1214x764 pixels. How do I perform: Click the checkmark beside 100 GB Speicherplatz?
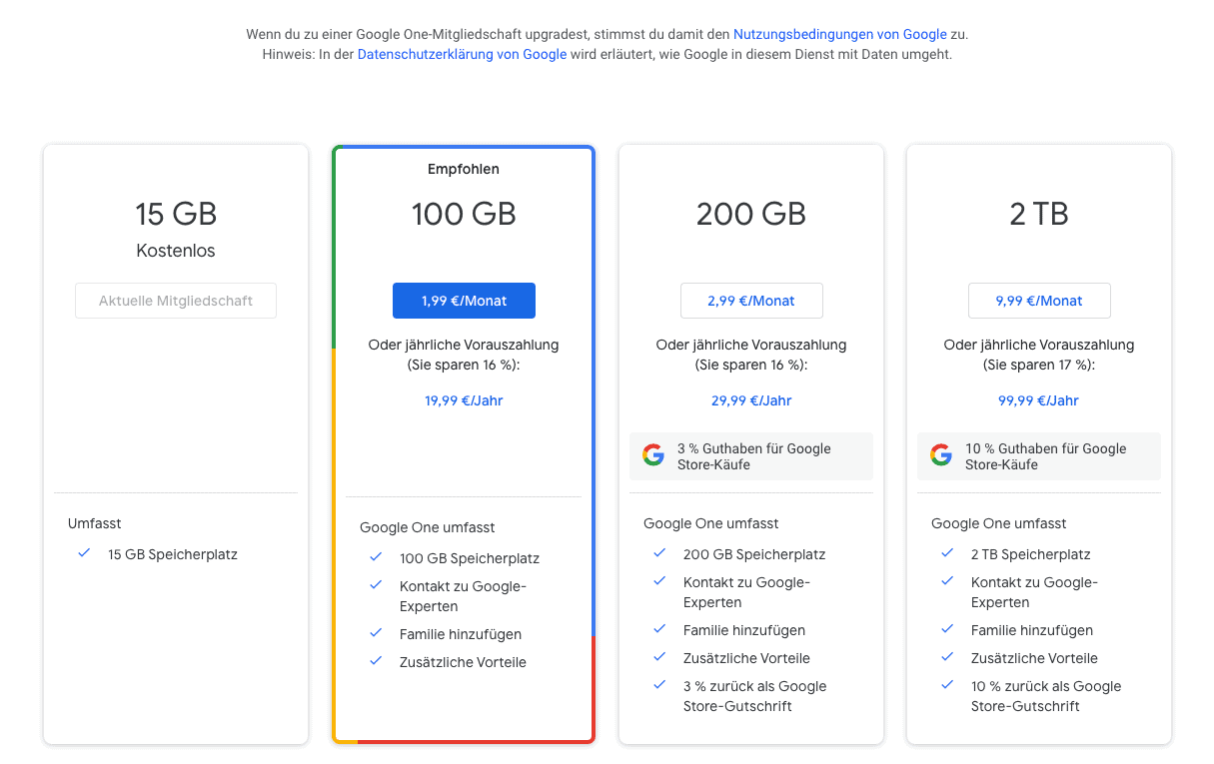[x=376, y=556]
